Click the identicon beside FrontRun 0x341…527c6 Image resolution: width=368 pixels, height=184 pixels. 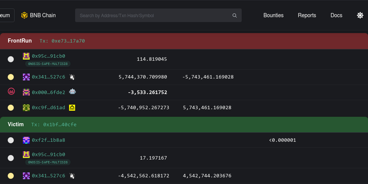26,77
